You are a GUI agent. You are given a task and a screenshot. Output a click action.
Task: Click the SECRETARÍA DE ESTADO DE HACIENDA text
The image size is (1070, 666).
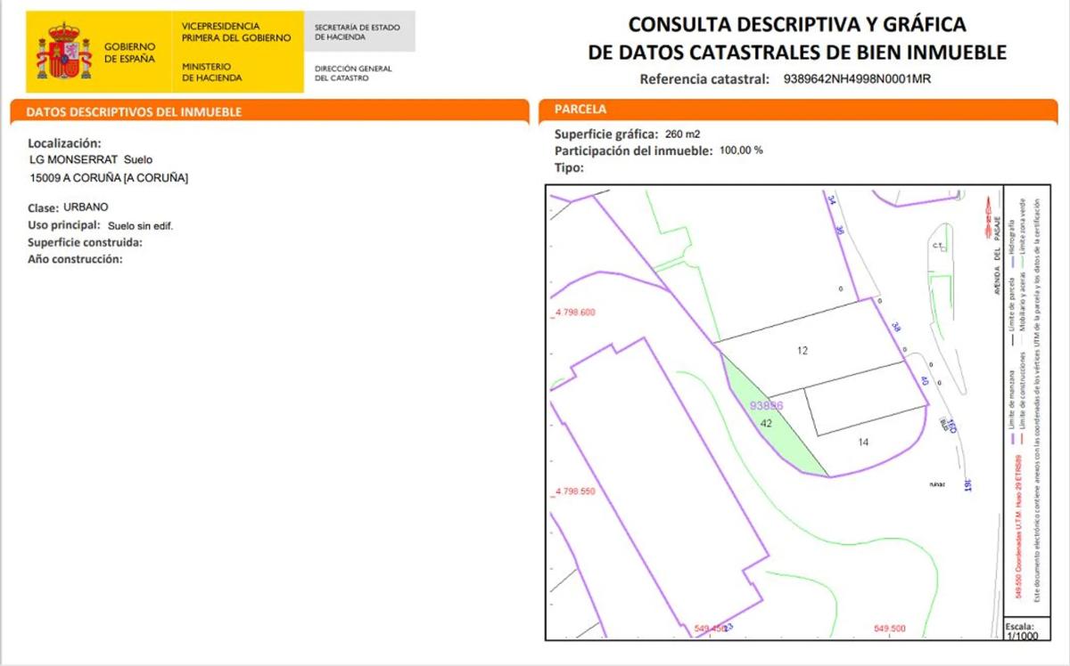pyautogui.click(x=357, y=32)
